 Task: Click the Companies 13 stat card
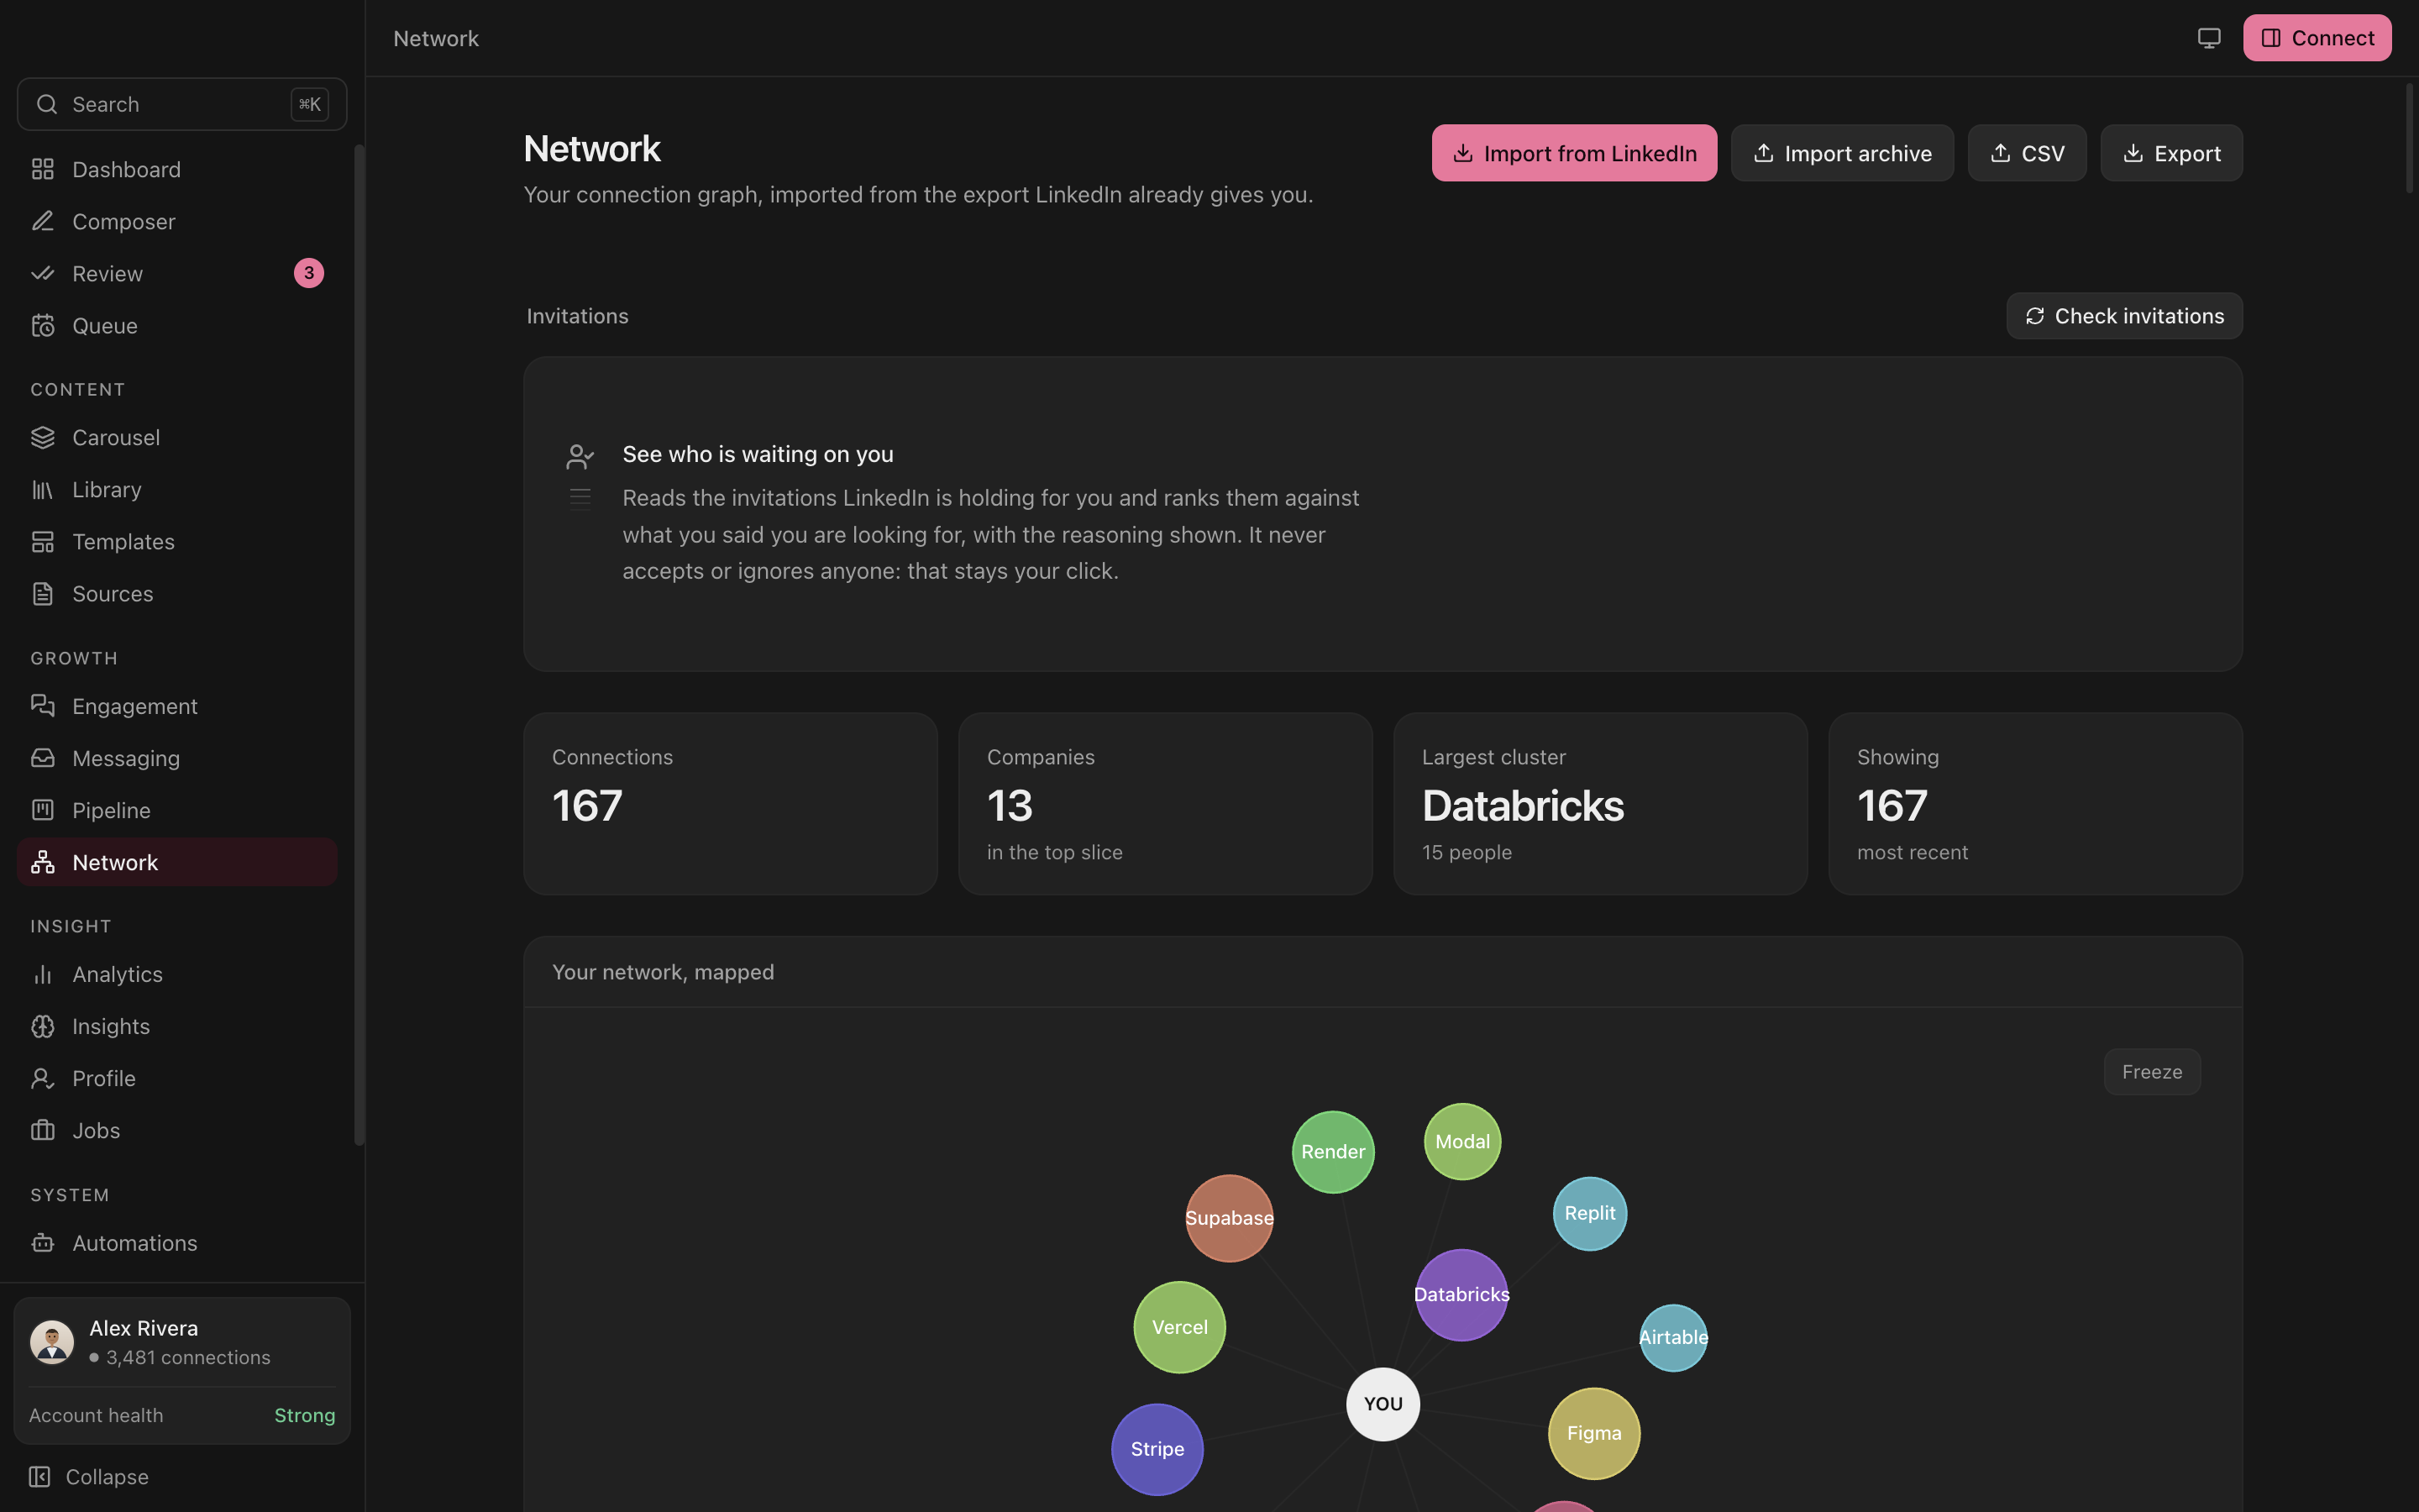point(1166,803)
